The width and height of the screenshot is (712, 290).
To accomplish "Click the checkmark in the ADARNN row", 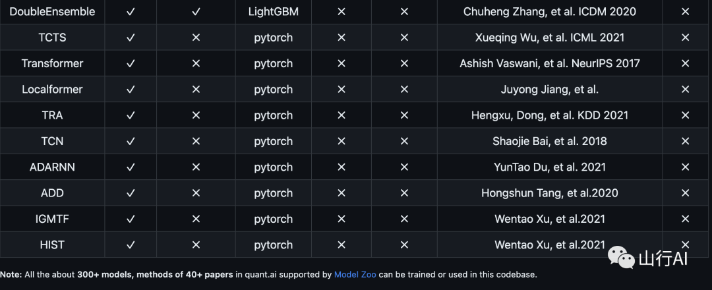I will pos(131,167).
